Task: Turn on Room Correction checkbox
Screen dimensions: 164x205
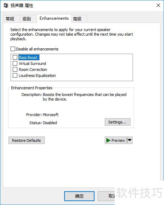Action: pyautogui.click(x=15, y=69)
